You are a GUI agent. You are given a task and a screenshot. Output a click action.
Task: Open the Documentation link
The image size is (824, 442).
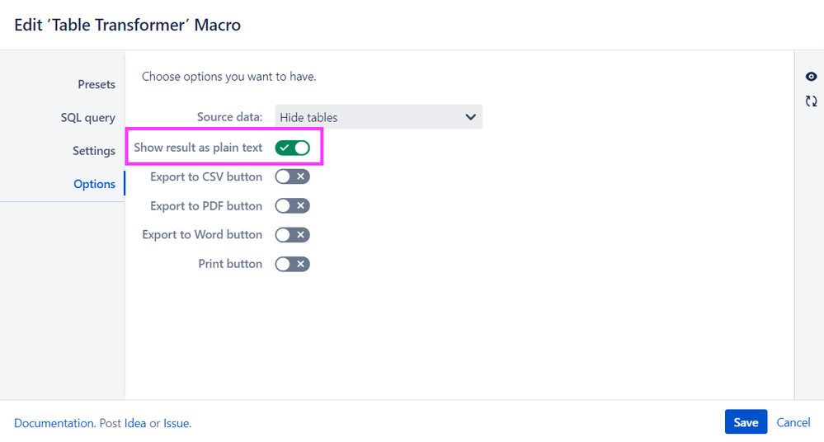[x=54, y=423]
